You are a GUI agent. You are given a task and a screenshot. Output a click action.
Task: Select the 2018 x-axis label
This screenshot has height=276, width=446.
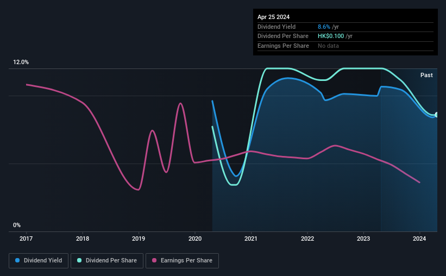[83, 239]
